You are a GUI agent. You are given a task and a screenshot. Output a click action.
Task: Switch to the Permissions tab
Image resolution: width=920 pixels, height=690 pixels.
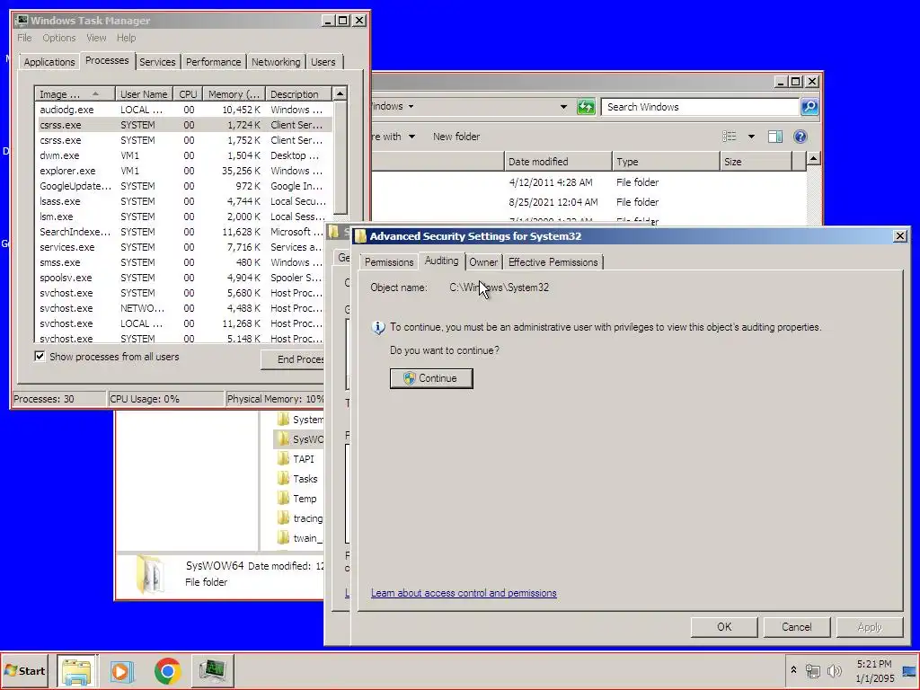pyautogui.click(x=389, y=262)
